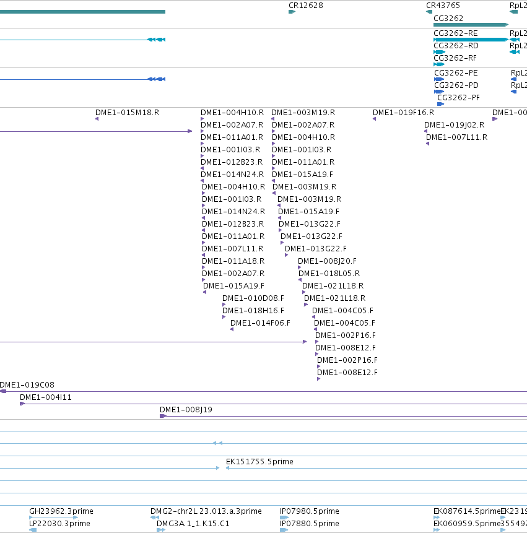Screen dimensions: 527x533
Task: Select the DME1-004I11 clone label
Action: [x=46, y=397]
